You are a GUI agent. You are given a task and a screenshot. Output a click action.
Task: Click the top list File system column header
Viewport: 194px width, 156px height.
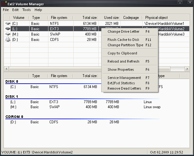(60, 18)
